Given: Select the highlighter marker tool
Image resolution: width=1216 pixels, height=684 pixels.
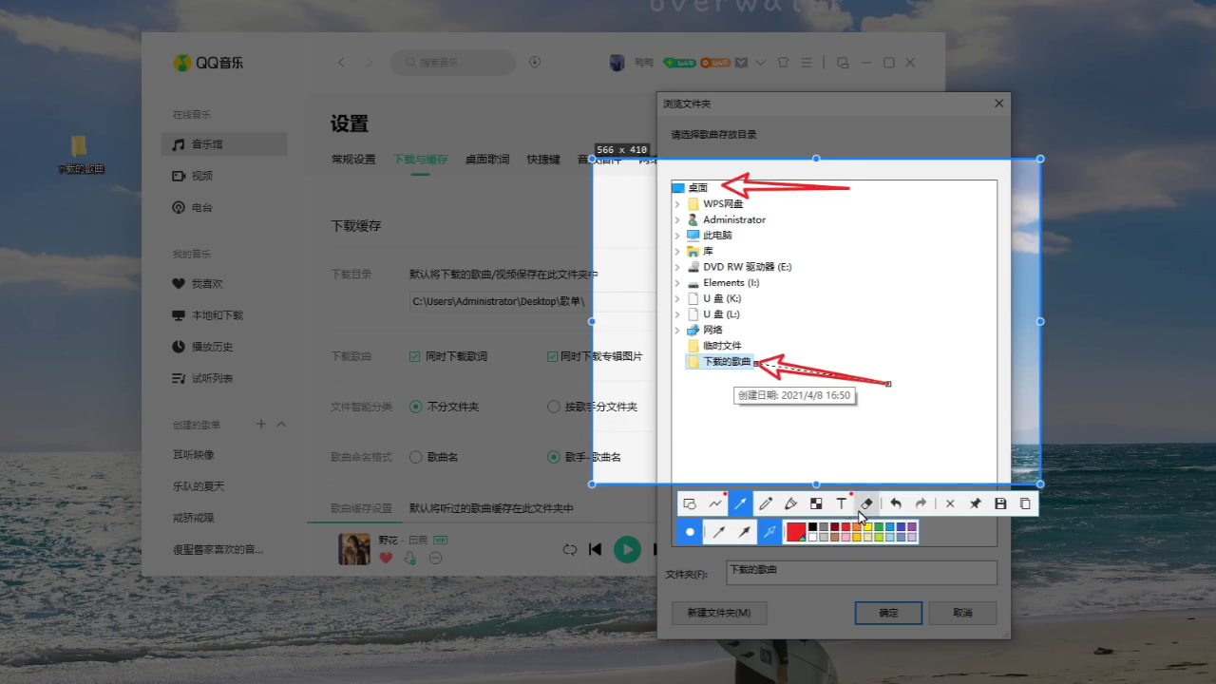Looking at the screenshot, I should pyautogui.click(x=790, y=503).
